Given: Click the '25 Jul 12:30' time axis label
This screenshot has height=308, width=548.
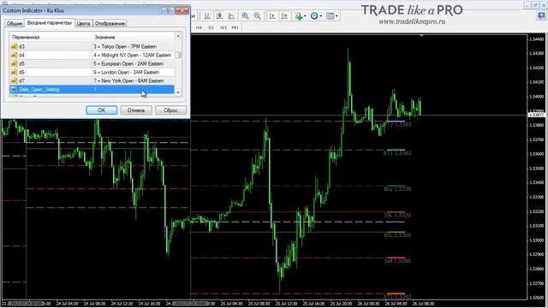Looking at the screenshot, I should tap(287, 304).
